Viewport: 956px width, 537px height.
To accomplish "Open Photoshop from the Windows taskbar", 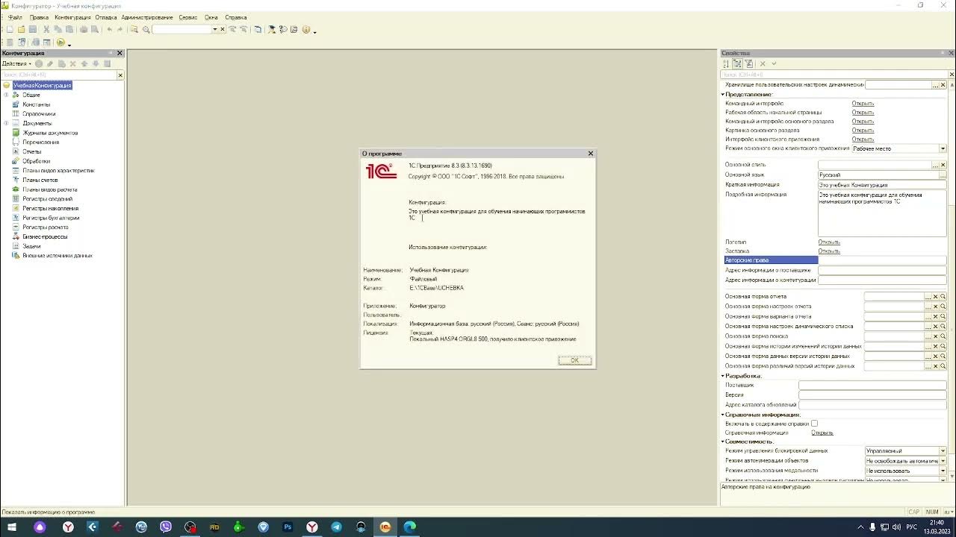I will click(x=288, y=527).
